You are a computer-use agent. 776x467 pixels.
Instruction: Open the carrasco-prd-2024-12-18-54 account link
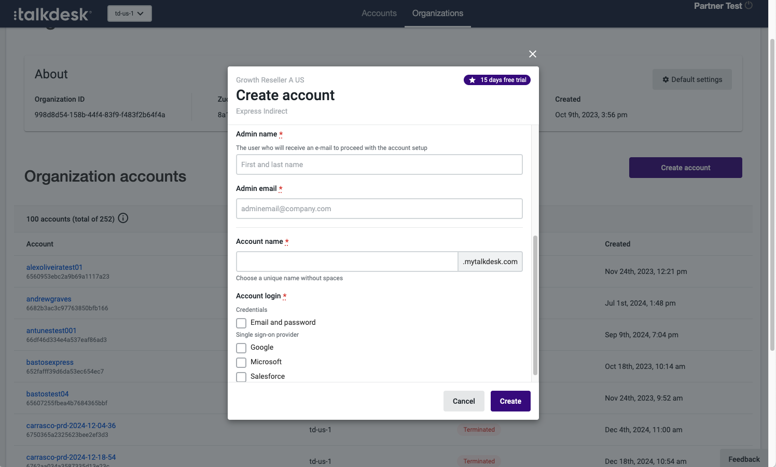(x=71, y=457)
